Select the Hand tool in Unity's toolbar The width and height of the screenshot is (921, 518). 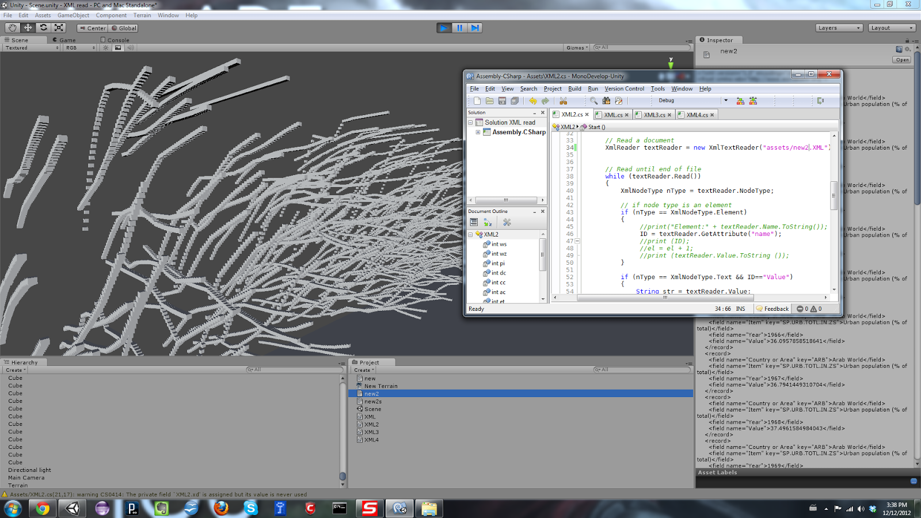click(x=13, y=28)
